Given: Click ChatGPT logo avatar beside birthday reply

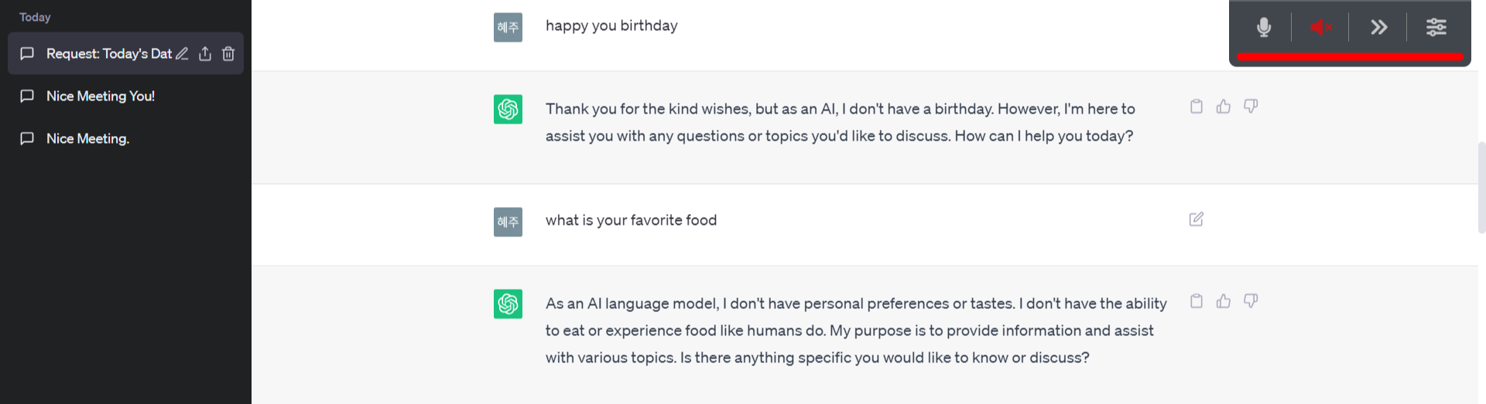Looking at the screenshot, I should pos(508,109).
